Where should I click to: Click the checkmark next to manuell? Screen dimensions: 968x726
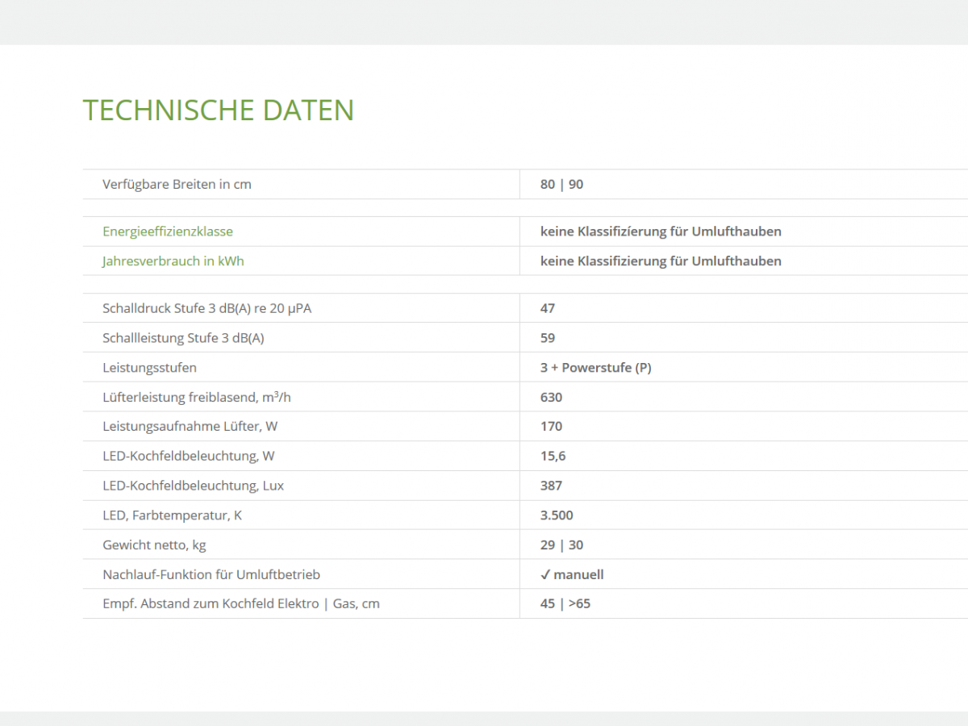[545, 574]
